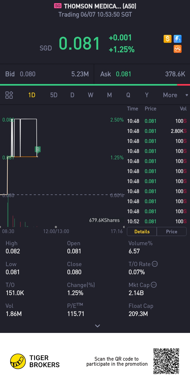Switch to the 5D chart period
190x390 pixels.
point(54,95)
